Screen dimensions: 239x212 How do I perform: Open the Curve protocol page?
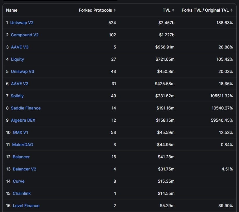pos(19,181)
